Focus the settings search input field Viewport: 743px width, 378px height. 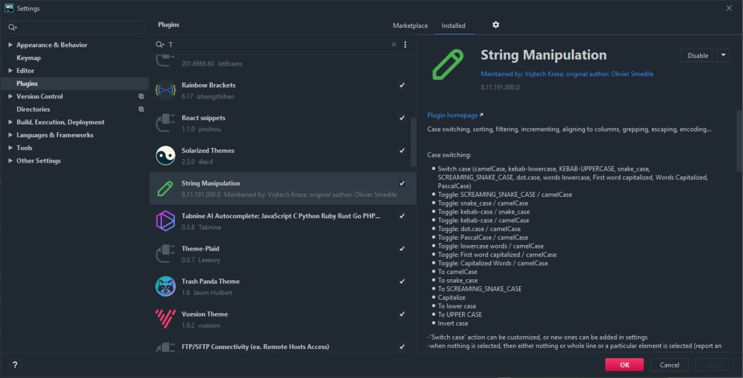pos(75,27)
